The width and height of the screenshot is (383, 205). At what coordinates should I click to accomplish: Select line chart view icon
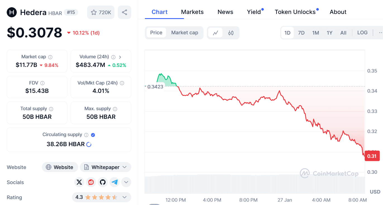216,33
